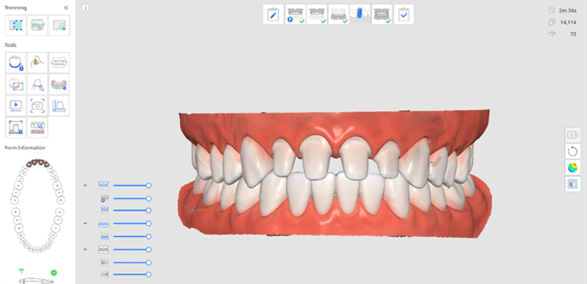Select the rectangular selection trimming tool
This screenshot has width=587, height=284.
pyautogui.click(x=15, y=26)
